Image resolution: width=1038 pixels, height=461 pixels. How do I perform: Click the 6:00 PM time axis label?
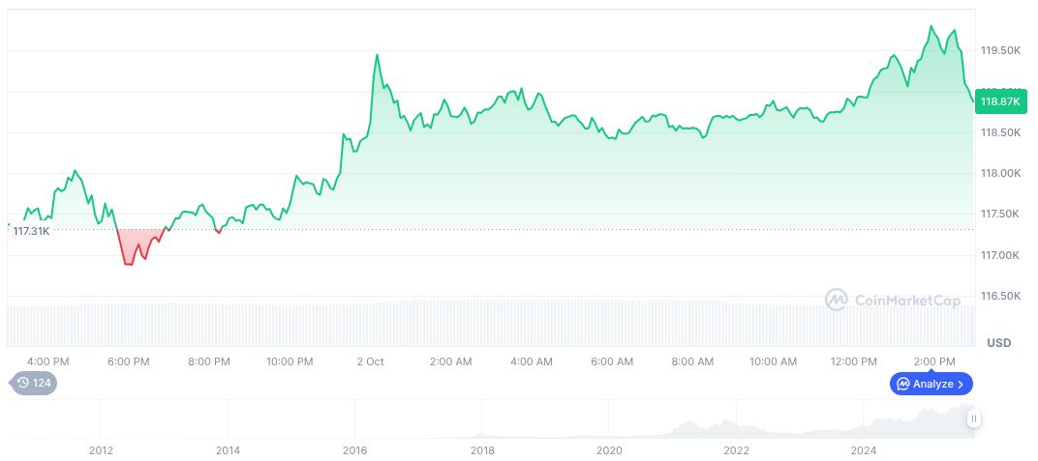129,361
